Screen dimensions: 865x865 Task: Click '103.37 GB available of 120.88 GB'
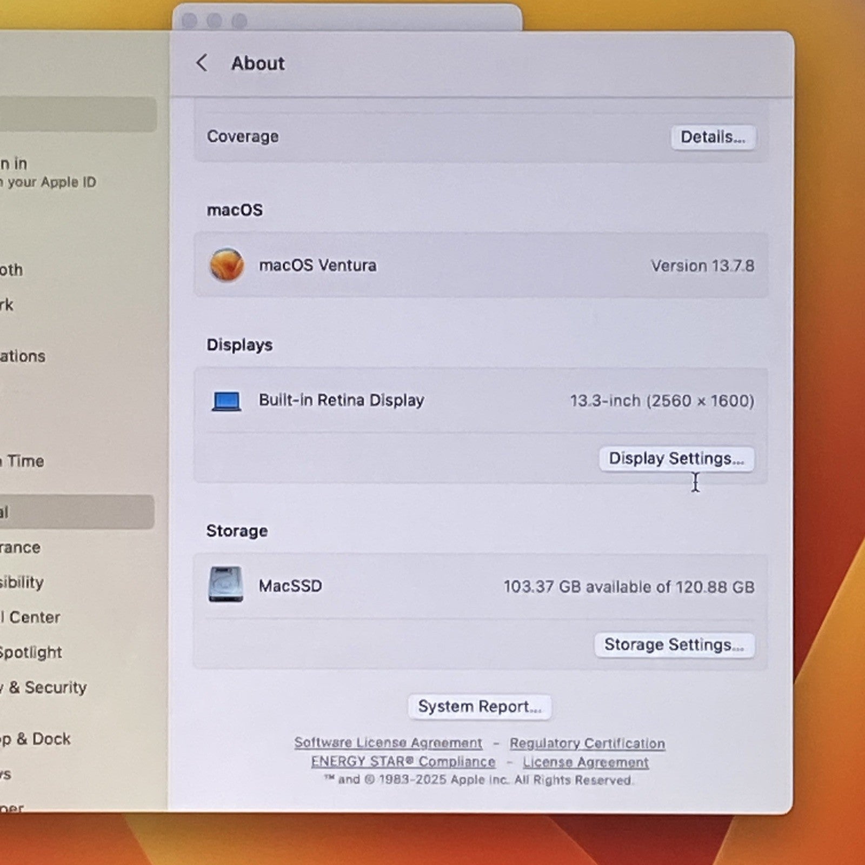629,587
